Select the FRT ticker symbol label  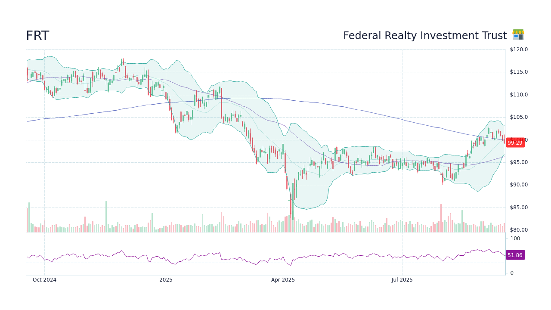tap(37, 36)
